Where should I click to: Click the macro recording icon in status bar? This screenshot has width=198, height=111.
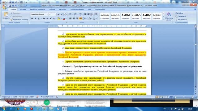(x=57, y=97)
